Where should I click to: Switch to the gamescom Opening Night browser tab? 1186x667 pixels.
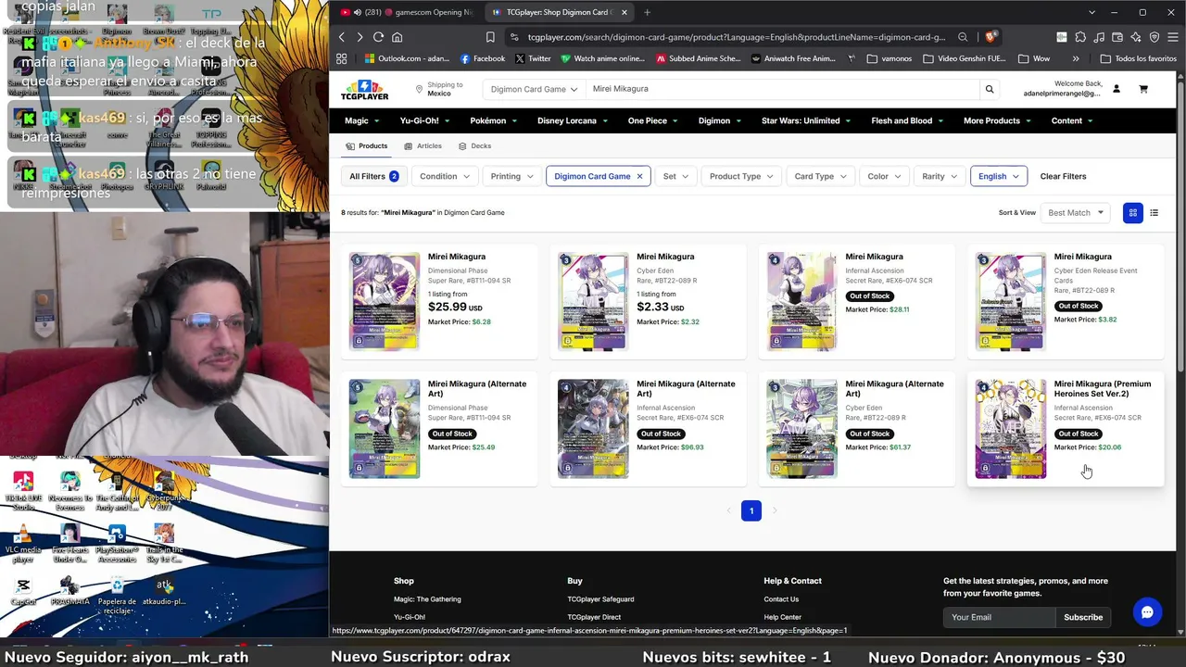(408, 12)
